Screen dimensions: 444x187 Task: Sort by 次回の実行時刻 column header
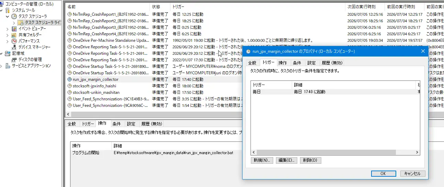[365, 7]
